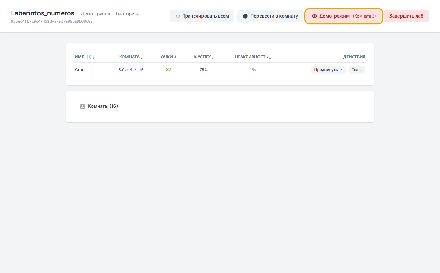Viewport: 440px width, 273px height.
Task: Click the 75% success value
Action: click(203, 70)
